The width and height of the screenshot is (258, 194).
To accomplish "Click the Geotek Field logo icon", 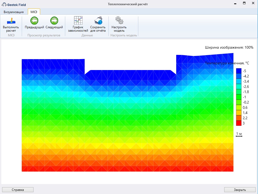I will [4, 4].
